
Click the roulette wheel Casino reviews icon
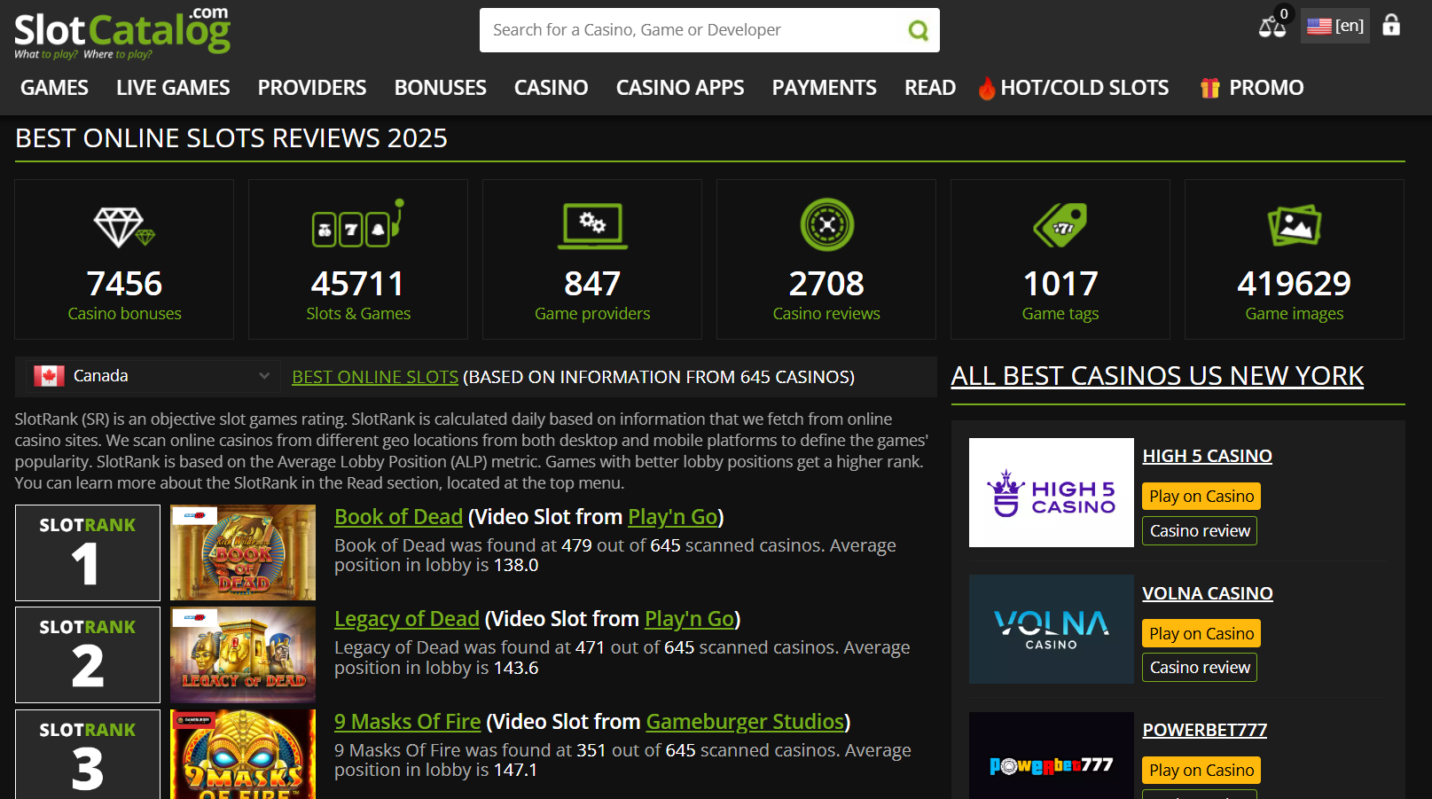tap(826, 227)
